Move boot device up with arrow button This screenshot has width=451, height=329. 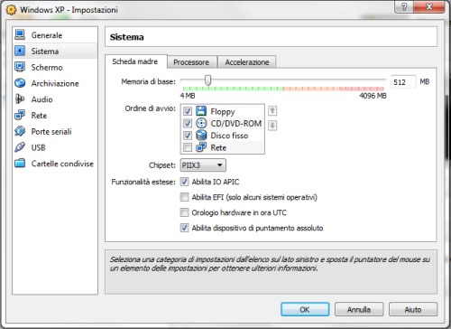[272, 111]
